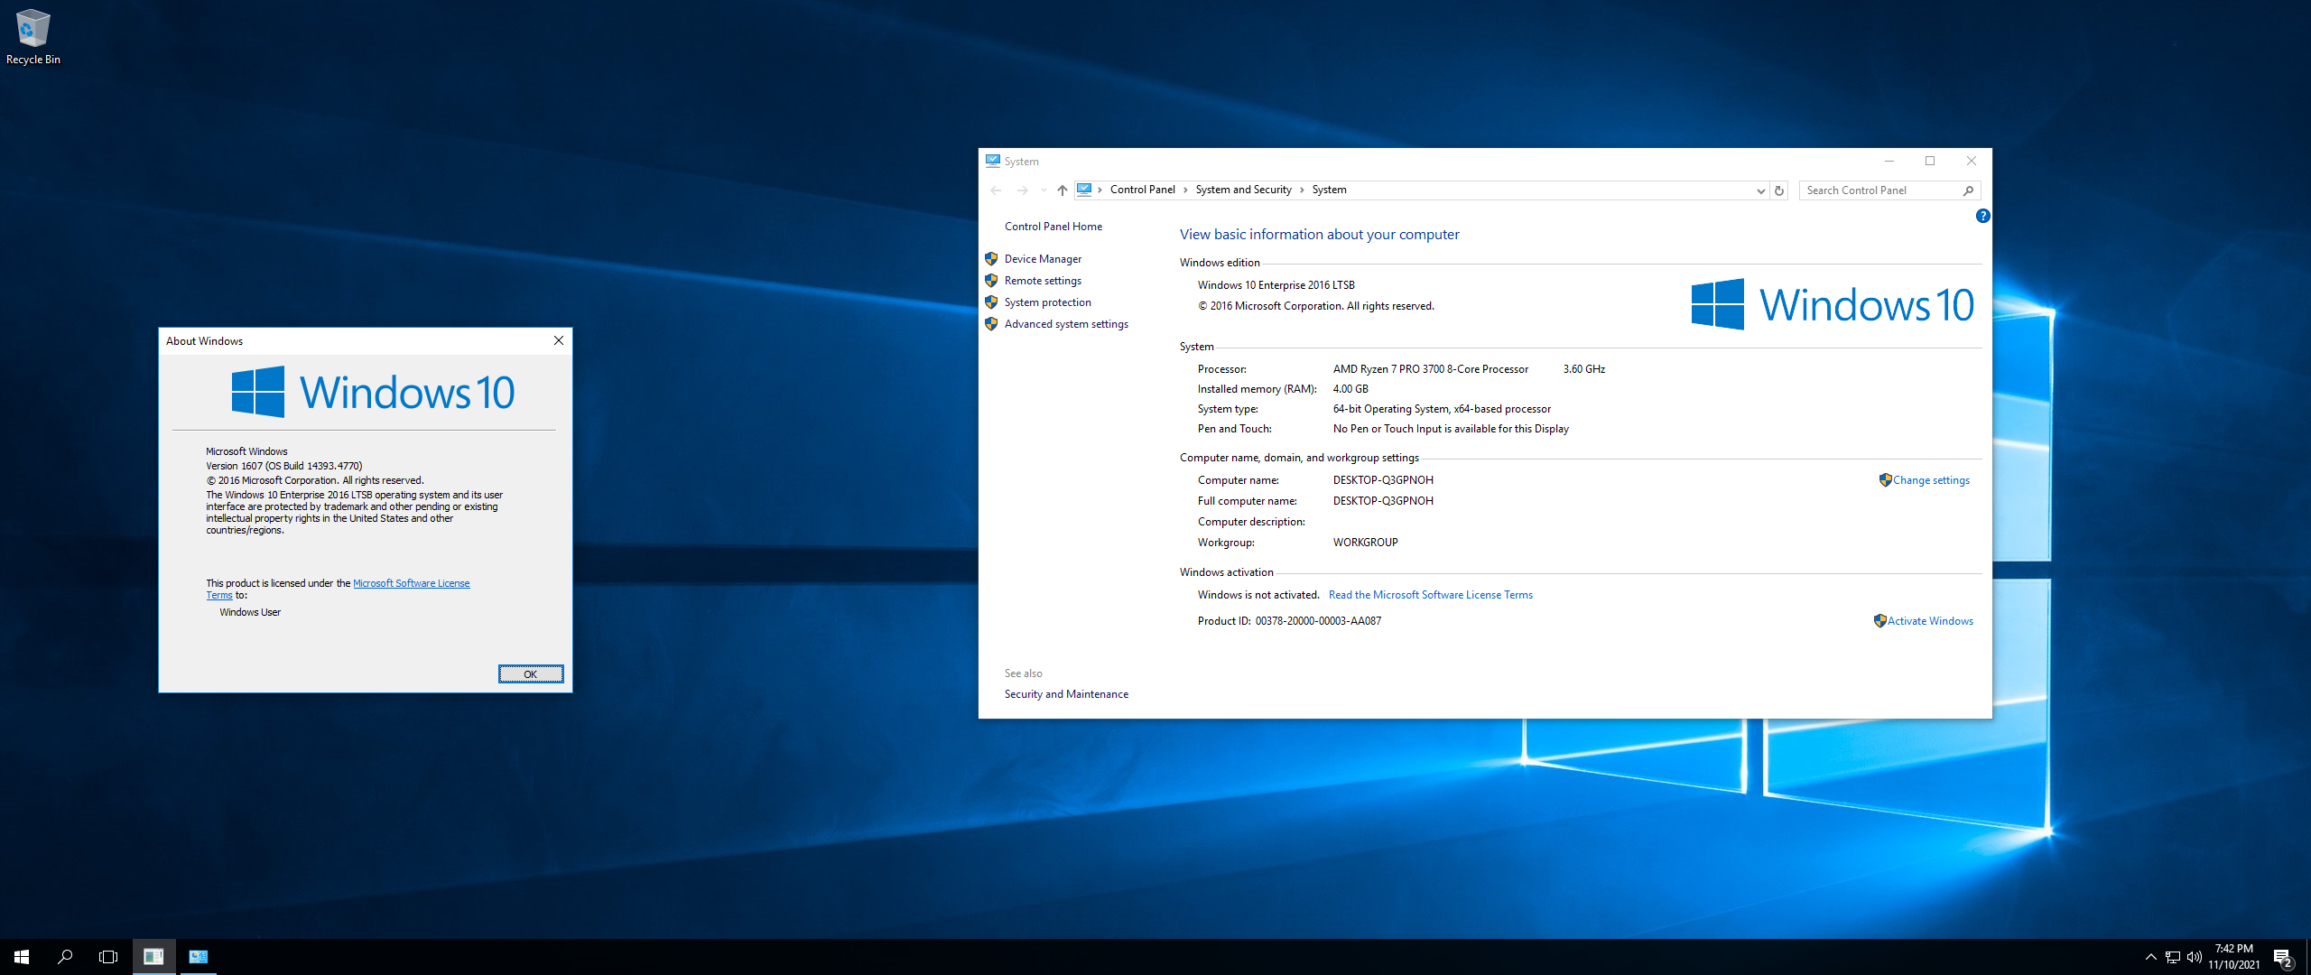Click shield icon beside Advanced system settings
The width and height of the screenshot is (2311, 975).
991,324
